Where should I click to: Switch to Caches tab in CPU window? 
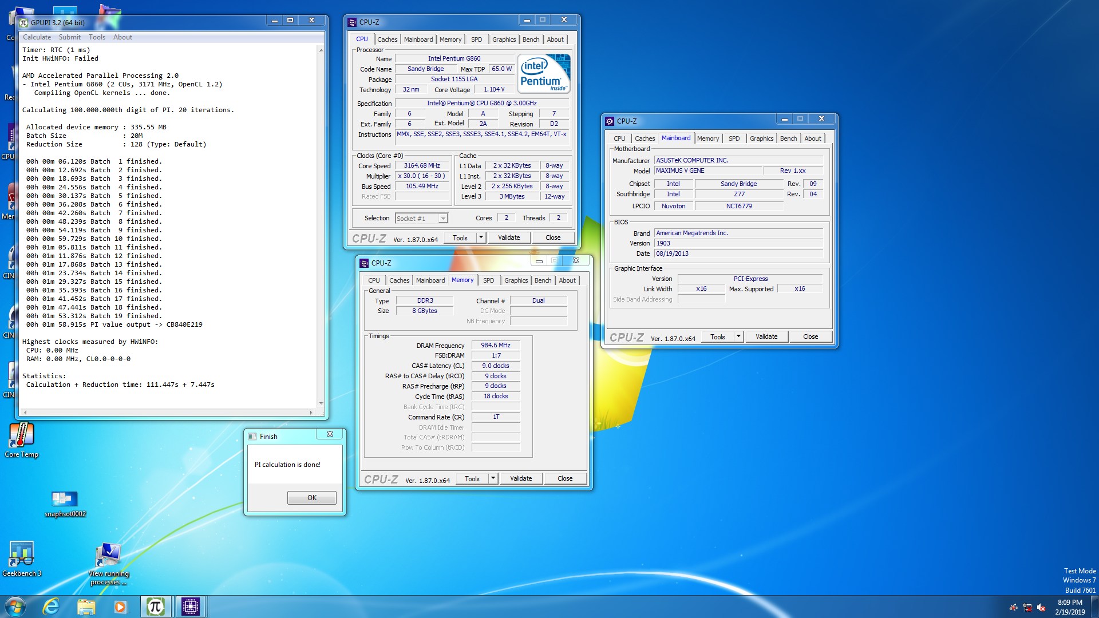click(387, 39)
